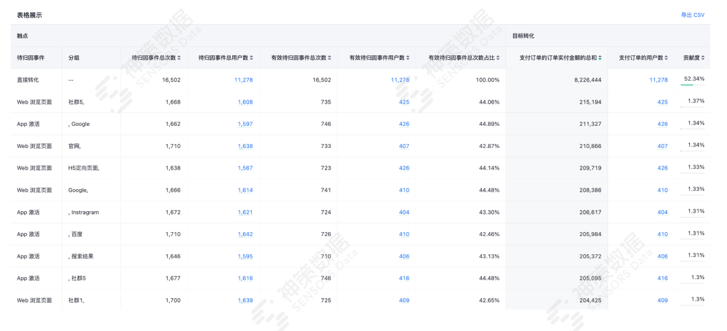Open the 1,616 total users link

point(245,278)
